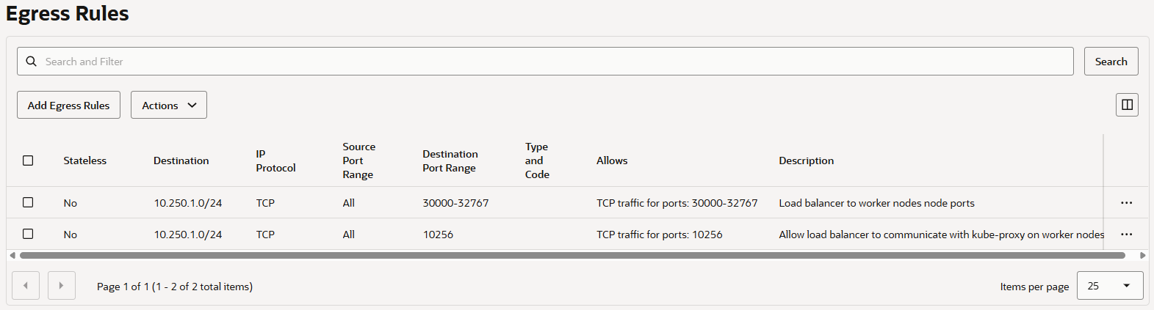Open actions menu for port 10256 rule
Screen dimensions: 1154x310
pos(1126,235)
